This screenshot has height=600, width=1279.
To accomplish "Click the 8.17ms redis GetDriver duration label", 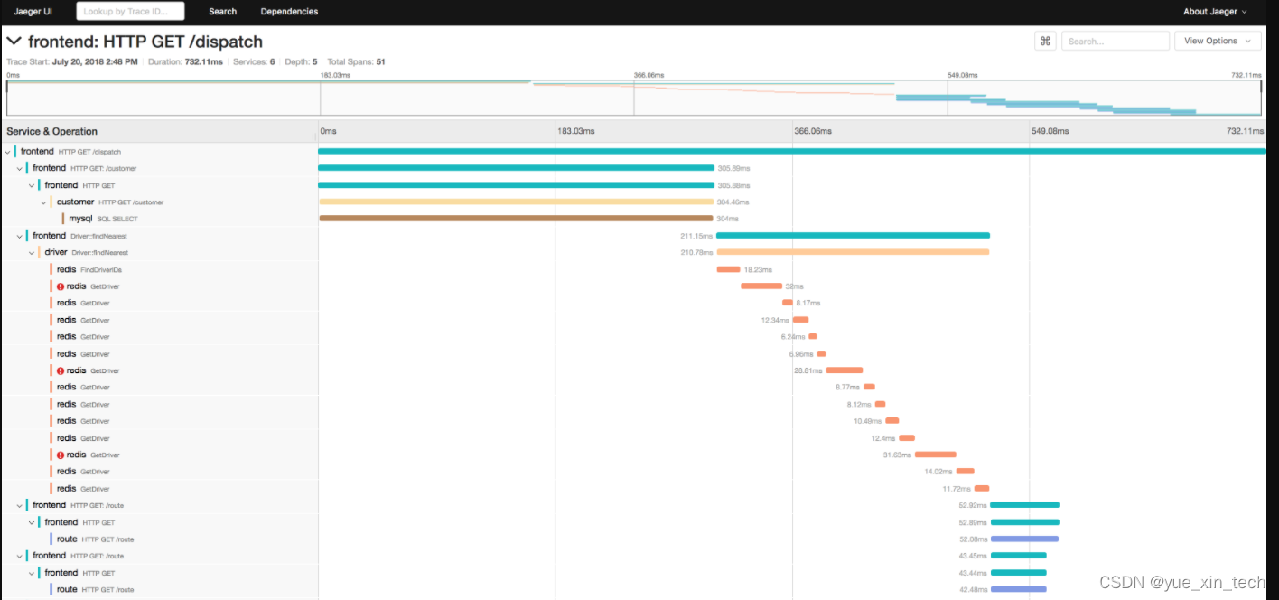I will (808, 303).
